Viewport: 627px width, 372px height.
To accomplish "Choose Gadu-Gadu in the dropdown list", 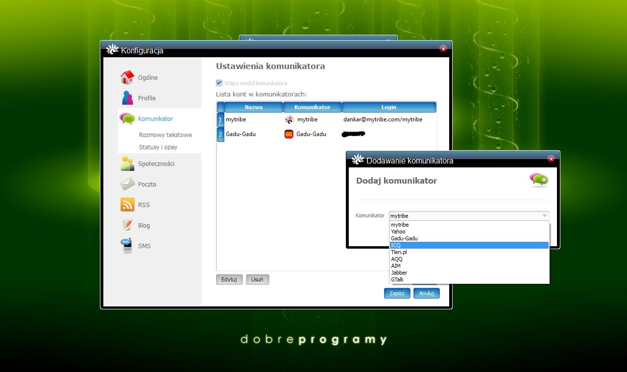I will tap(469, 238).
